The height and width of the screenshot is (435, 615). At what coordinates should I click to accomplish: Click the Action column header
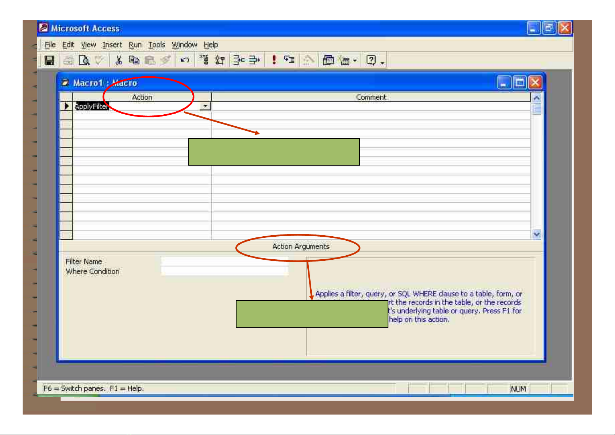pyautogui.click(x=142, y=97)
